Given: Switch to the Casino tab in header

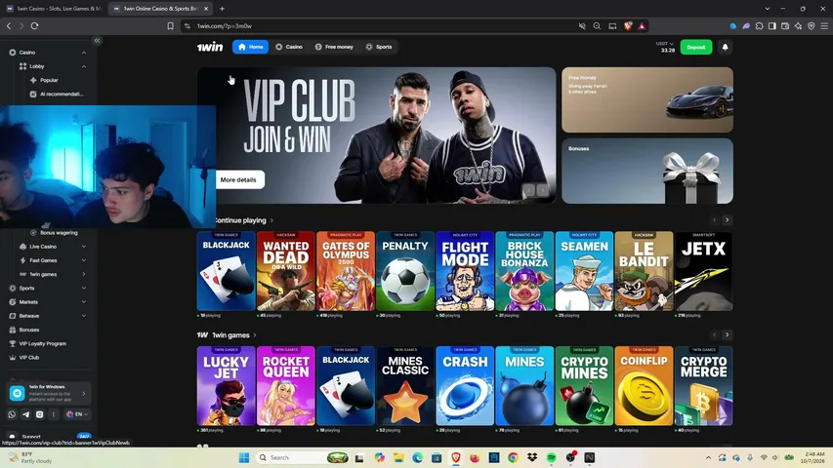Looking at the screenshot, I should coord(289,47).
